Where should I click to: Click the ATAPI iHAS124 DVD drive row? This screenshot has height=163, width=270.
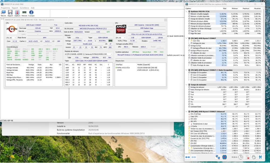coord(140,70)
